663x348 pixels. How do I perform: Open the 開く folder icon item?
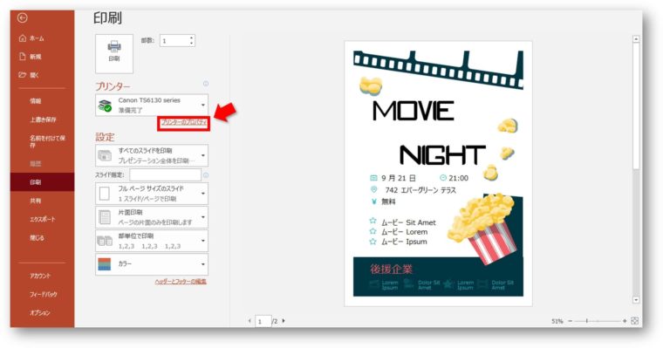pos(29,75)
